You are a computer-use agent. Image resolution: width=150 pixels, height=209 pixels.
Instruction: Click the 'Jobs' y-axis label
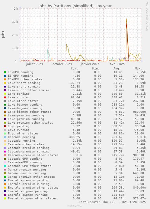[3, 35]
